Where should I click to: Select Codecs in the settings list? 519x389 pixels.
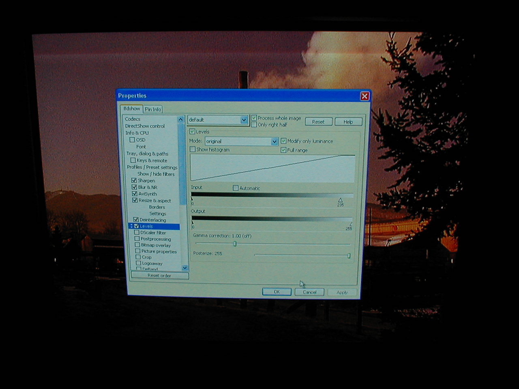[x=133, y=119]
